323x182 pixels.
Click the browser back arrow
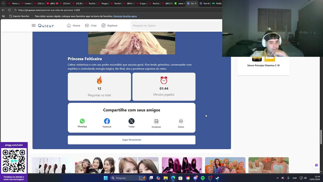coord(3,10)
